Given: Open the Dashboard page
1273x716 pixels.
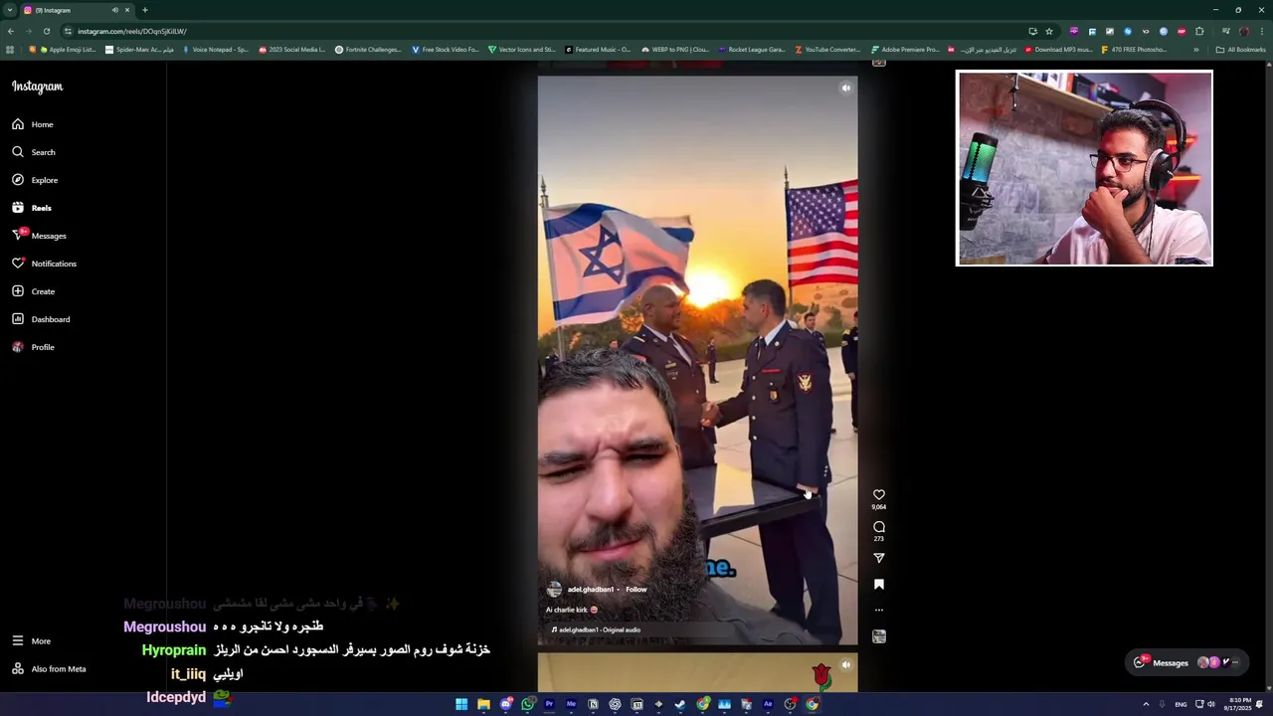Looking at the screenshot, I should [x=41, y=319].
